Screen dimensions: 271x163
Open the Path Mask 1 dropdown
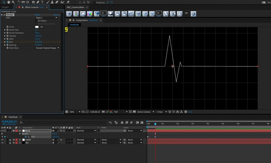(47, 18)
